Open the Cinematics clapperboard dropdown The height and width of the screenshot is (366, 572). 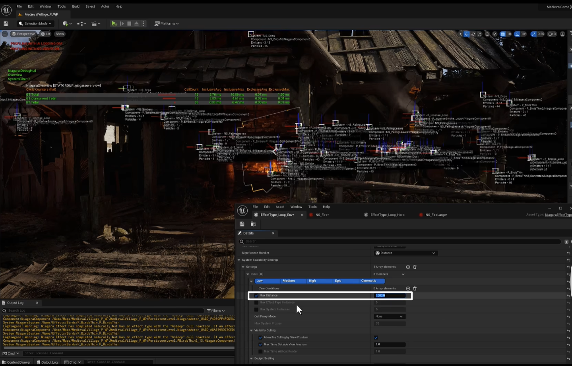pos(95,24)
